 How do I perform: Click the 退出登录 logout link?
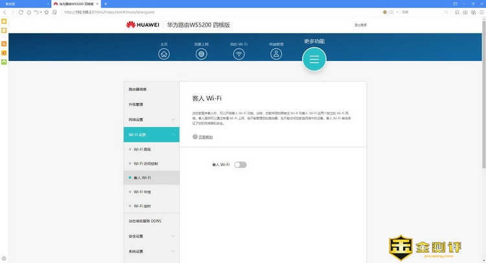coord(360,25)
